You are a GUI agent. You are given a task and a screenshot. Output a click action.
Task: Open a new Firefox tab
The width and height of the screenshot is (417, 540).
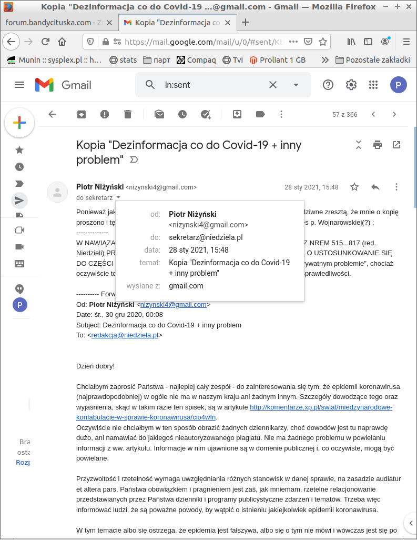(246, 23)
